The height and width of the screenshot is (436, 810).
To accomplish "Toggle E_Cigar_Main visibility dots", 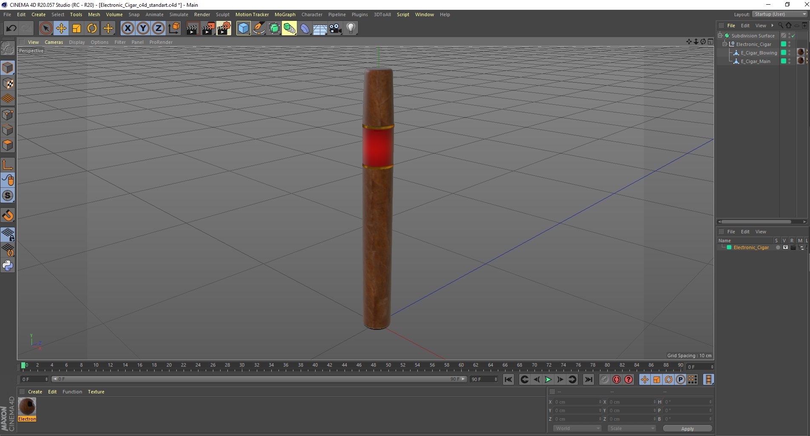I will click(790, 61).
